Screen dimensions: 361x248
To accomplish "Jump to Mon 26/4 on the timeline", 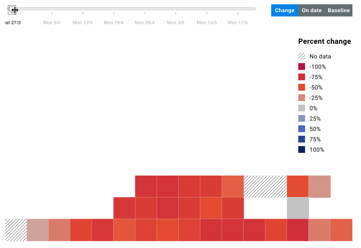I will pyautogui.click(x=144, y=23).
